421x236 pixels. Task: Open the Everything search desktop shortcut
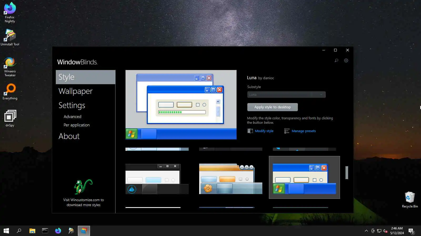[x=10, y=92]
